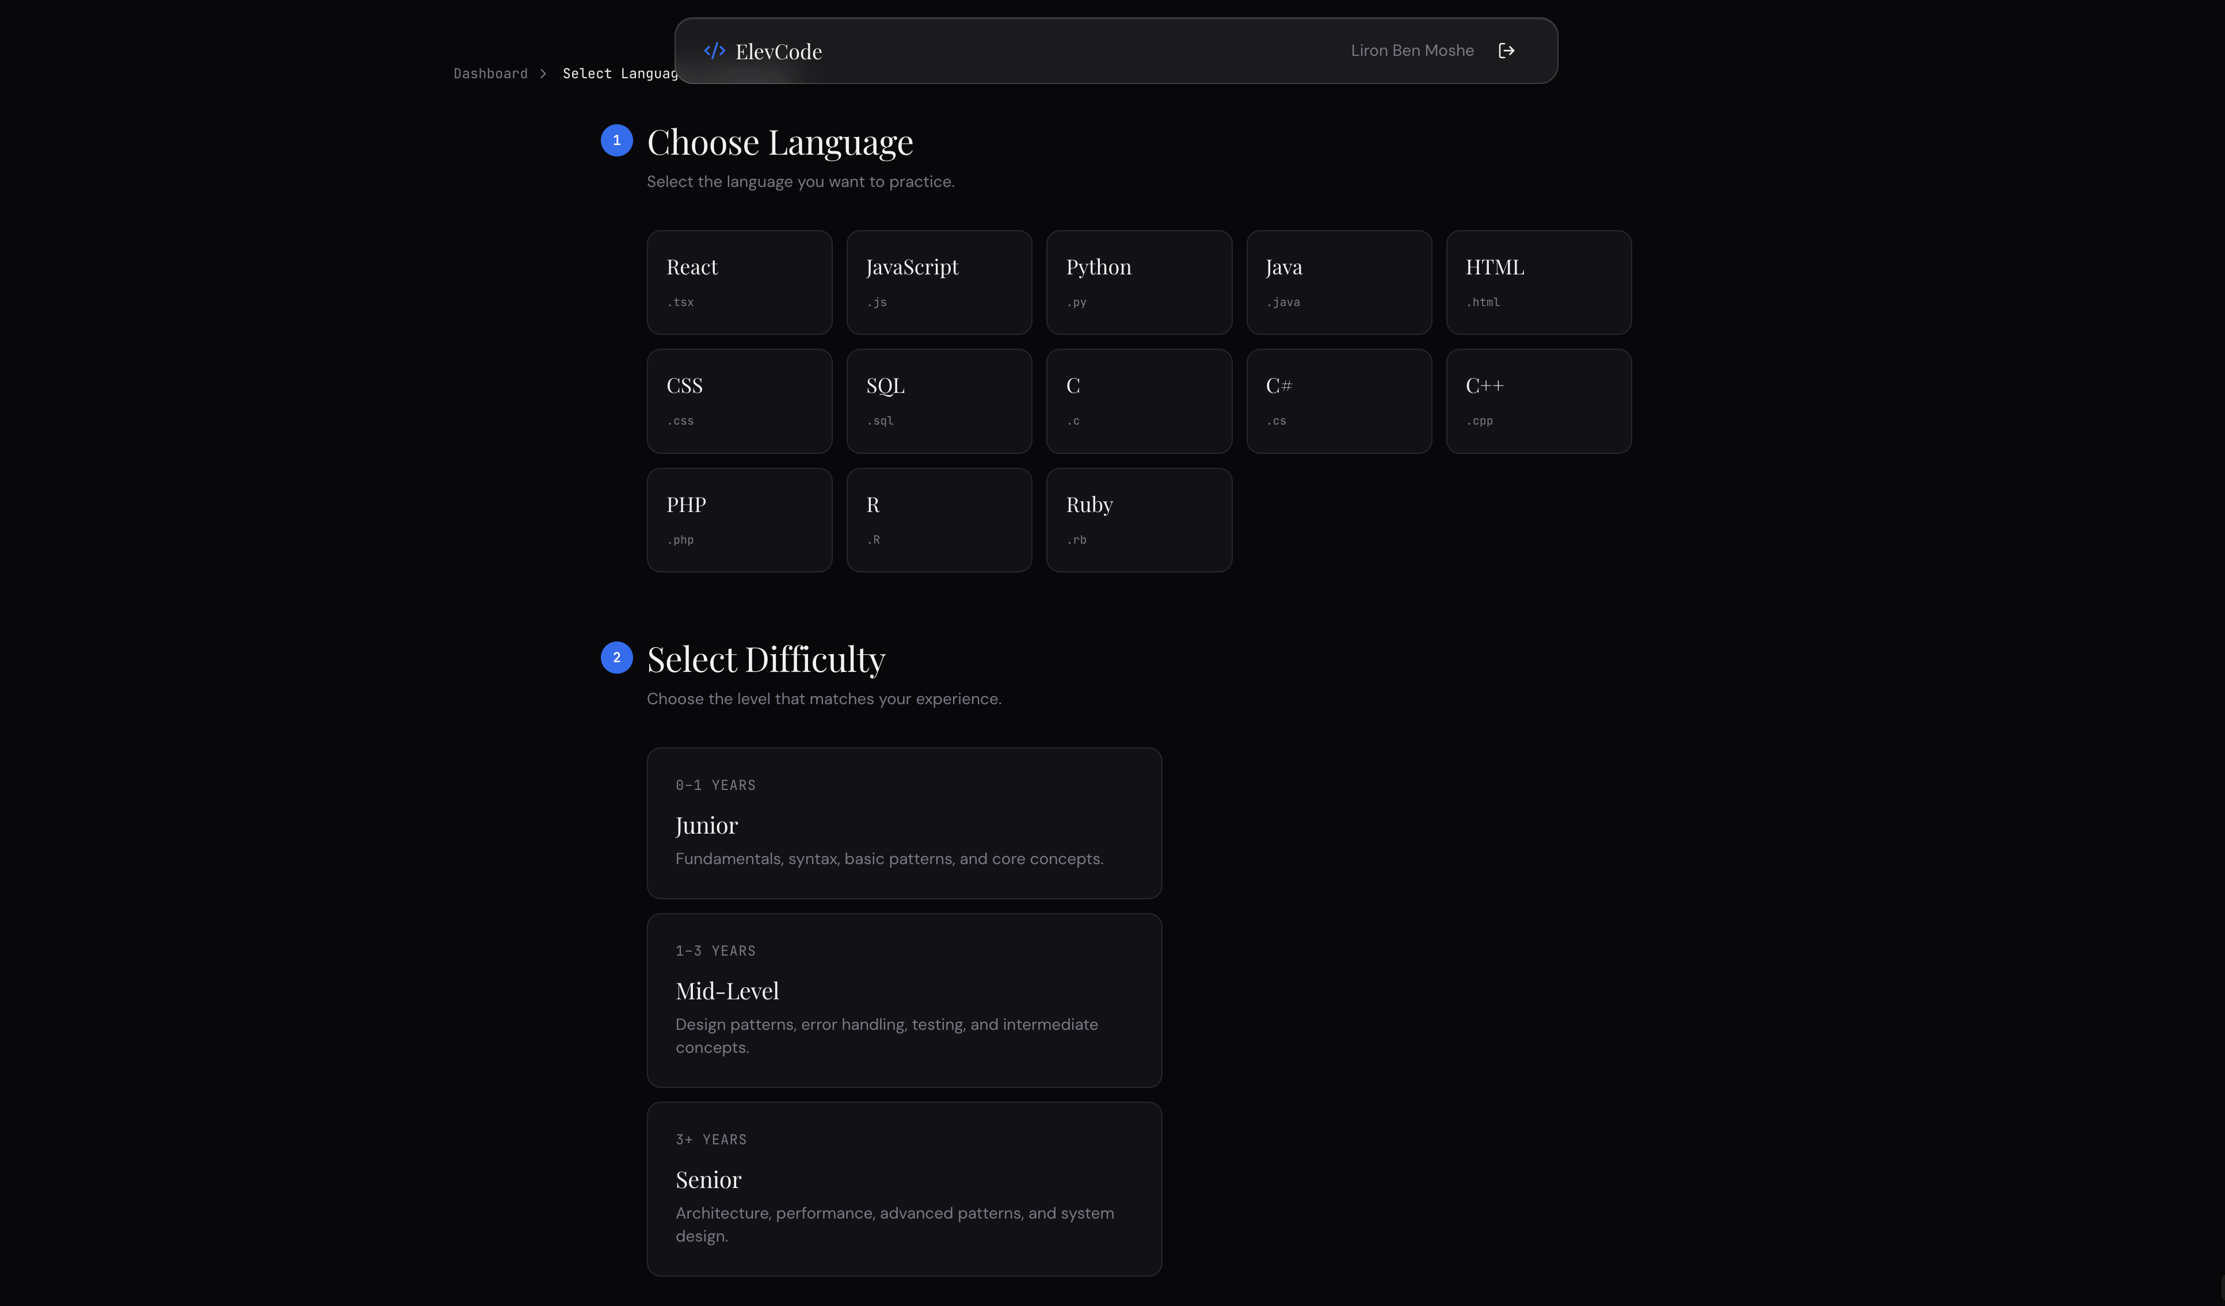Choose the Senior difficulty level

pyautogui.click(x=904, y=1189)
